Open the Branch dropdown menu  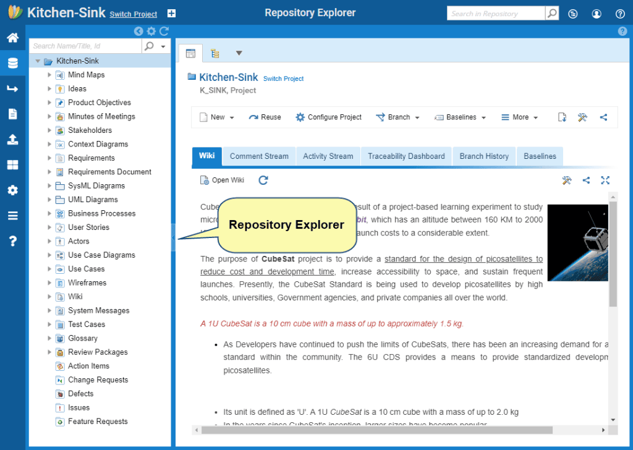397,117
